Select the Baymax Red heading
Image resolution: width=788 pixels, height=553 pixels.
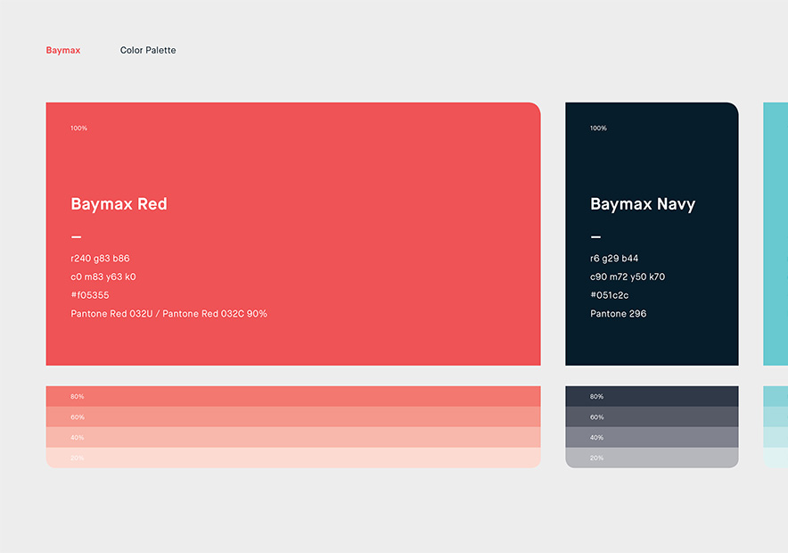click(x=119, y=204)
